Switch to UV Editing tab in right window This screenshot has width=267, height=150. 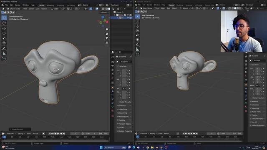[x=199, y=5]
